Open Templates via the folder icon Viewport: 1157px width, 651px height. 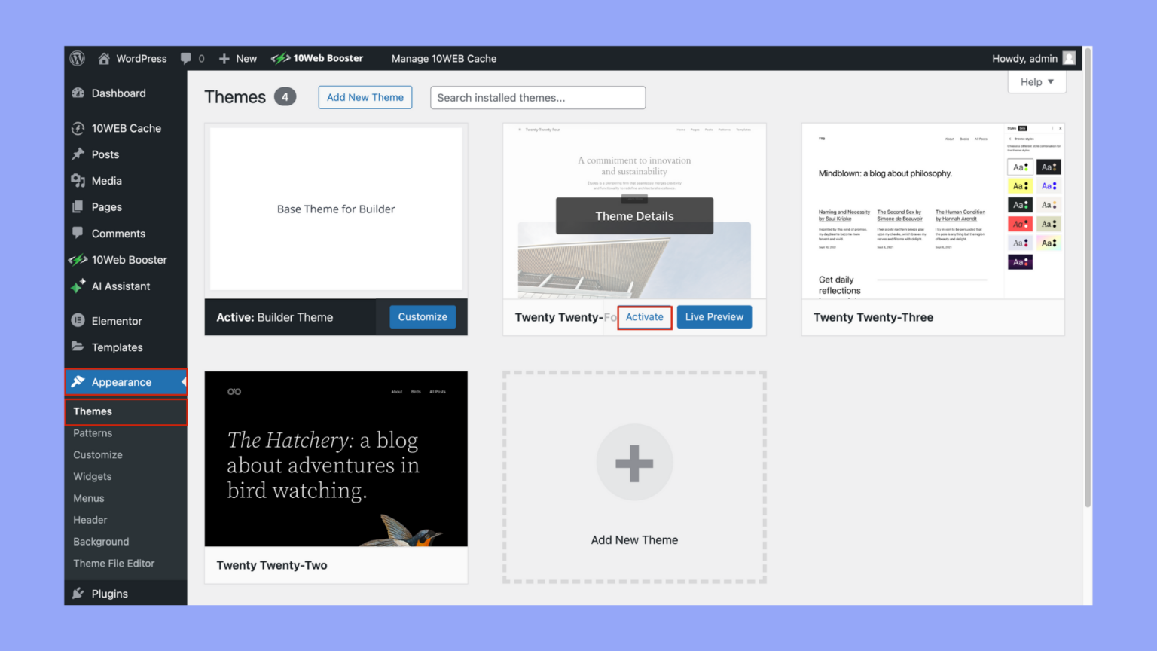(x=78, y=347)
